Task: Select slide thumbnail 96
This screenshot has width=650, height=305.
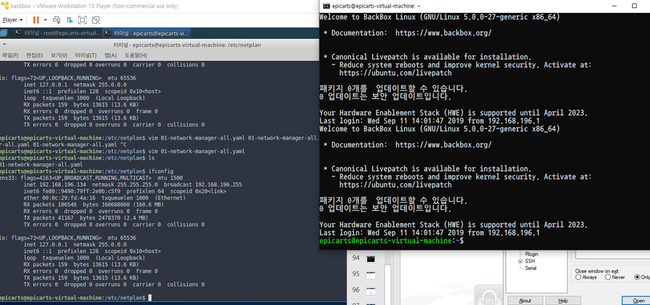Action: [x=370, y=290]
